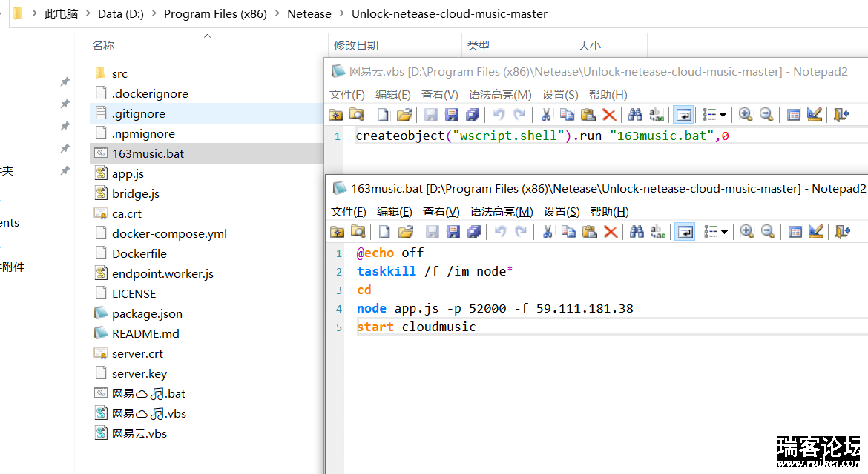Toggle word wrap in 163music.bat Notepad2 toolbar
Viewport: 868px width, 474px height.
coord(685,232)
